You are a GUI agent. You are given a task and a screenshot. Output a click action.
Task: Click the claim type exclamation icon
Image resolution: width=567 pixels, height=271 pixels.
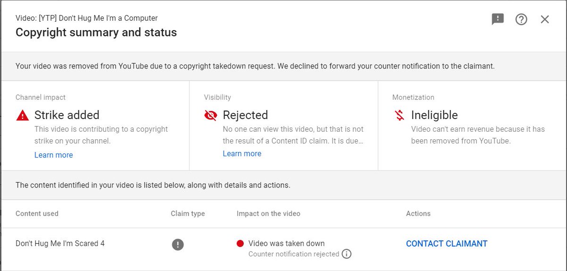click(x=178, y=244)
